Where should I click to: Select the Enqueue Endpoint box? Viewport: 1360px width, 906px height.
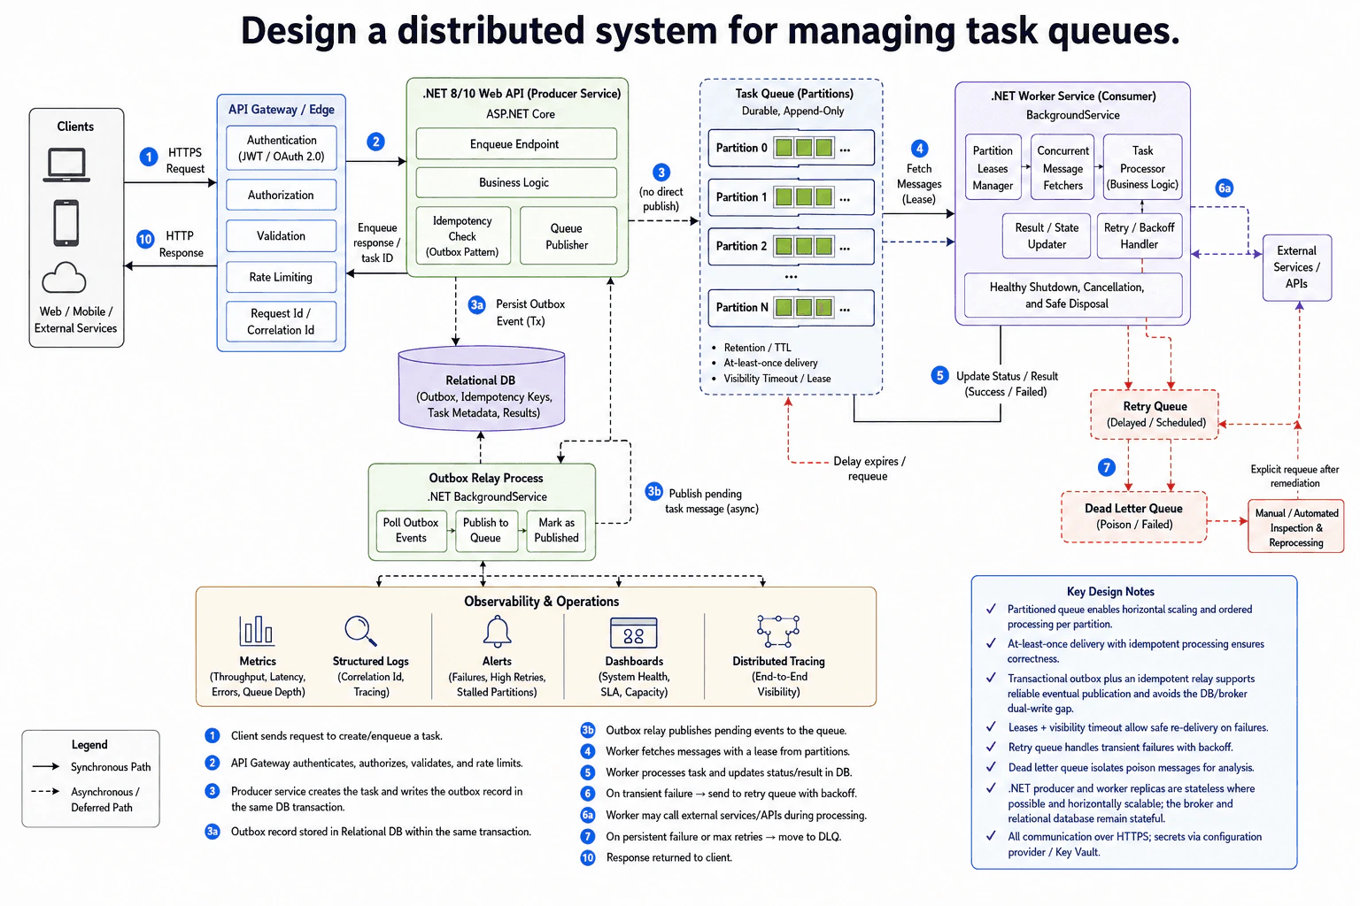[x=516, y=144]
